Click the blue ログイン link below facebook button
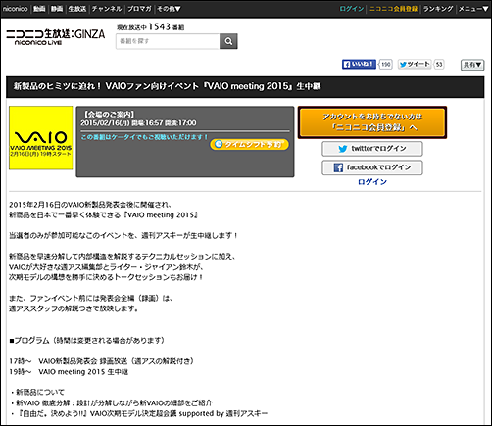 click(372, 182)
